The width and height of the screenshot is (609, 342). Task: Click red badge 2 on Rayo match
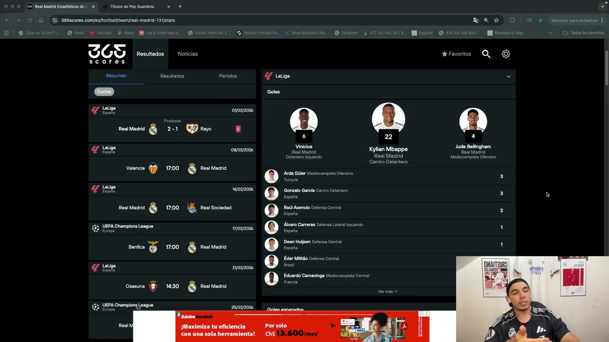(x=238, y=129)
